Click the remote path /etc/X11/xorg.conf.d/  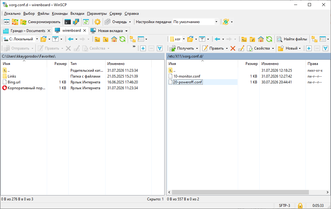[x=185, y=56]
